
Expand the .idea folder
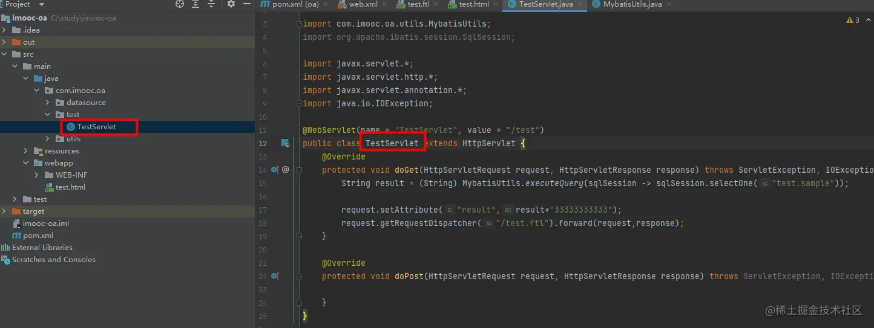click(5, 30)
